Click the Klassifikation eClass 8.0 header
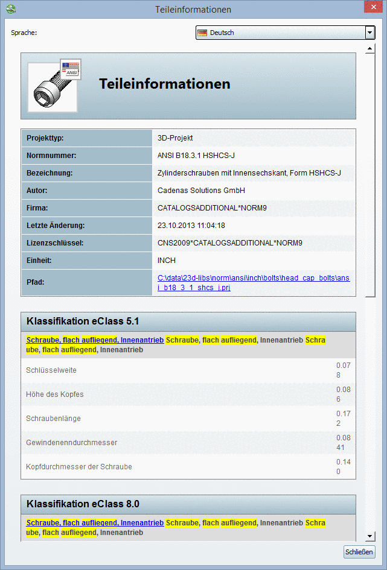387x570 pixels. (188, 504)
